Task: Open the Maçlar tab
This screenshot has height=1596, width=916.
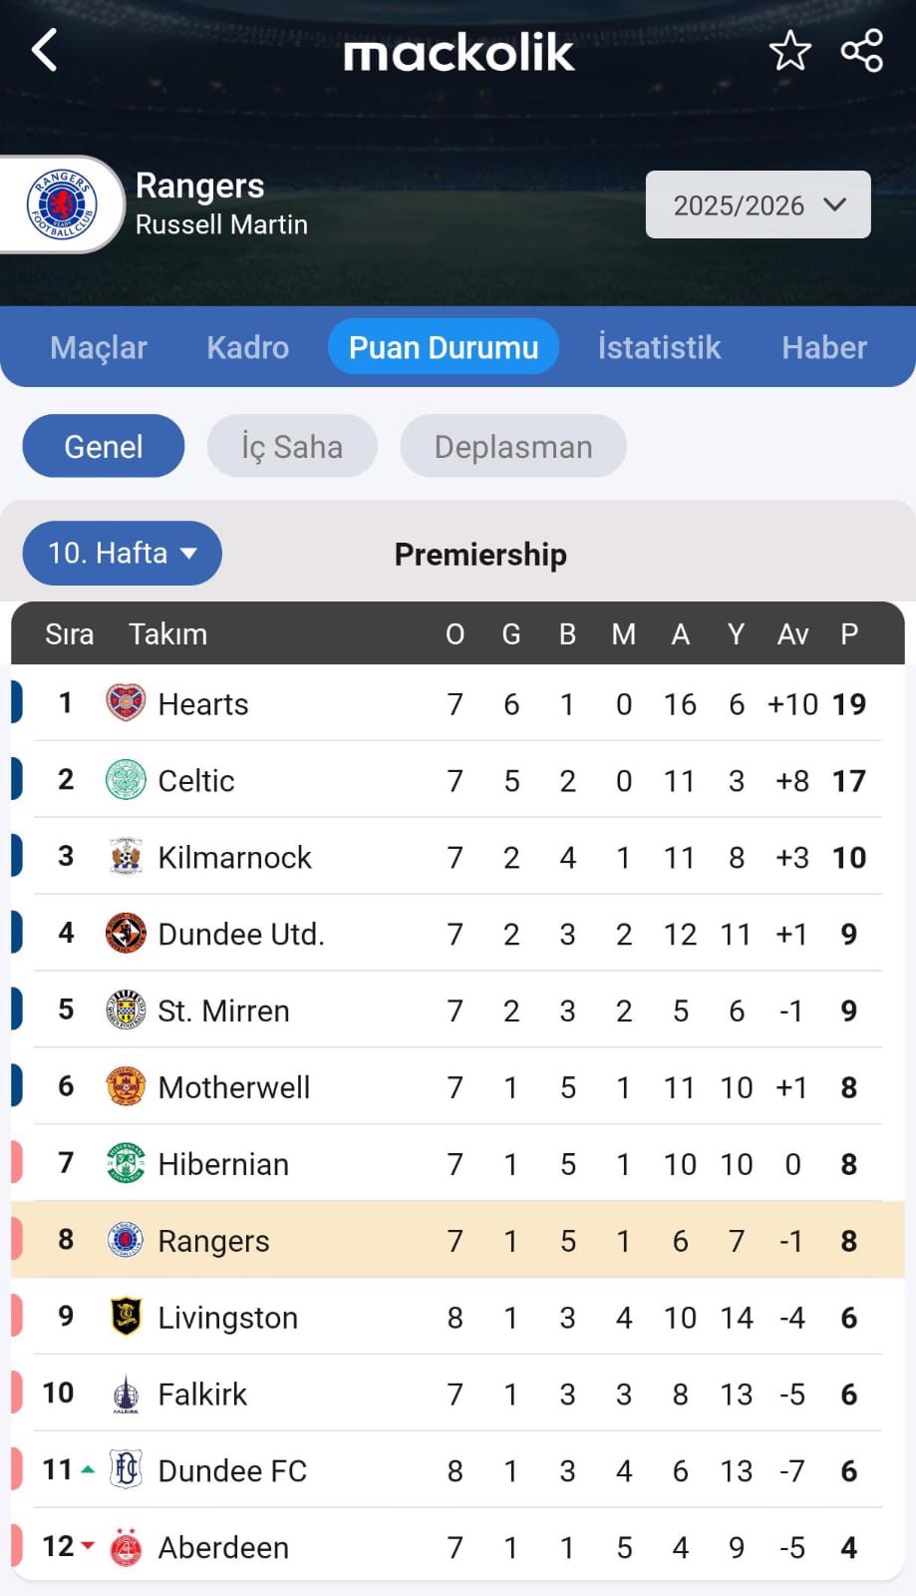Action: click(99, 347)
